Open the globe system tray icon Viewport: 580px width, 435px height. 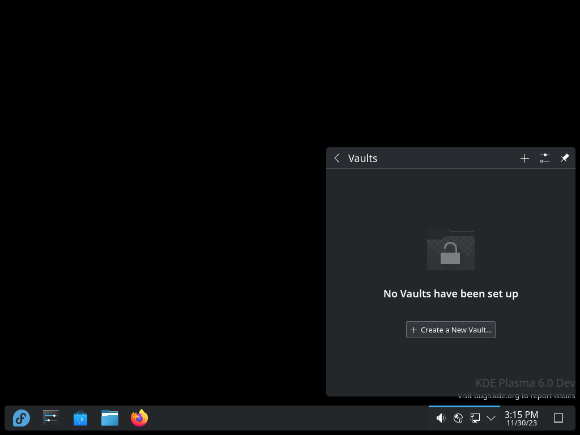pyautogui.click(x=458, y=418)
